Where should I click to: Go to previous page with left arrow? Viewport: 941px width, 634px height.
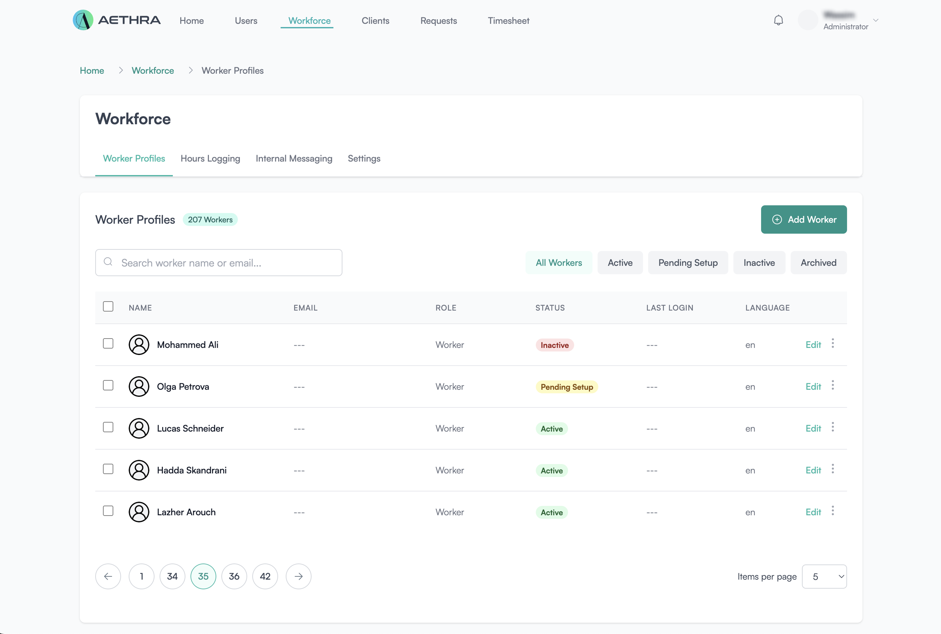tap(108, 576)
